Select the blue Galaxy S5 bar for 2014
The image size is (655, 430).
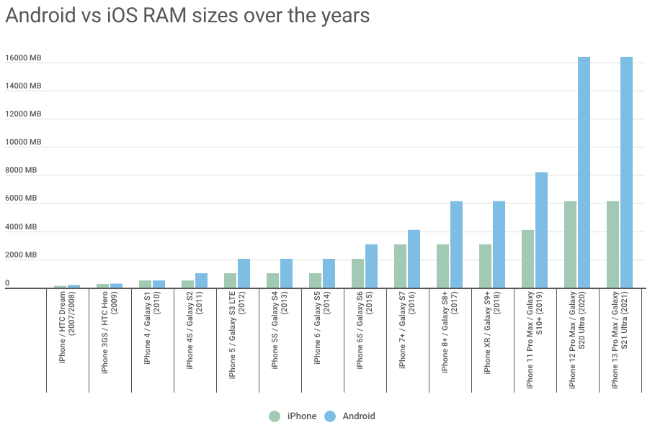pos(329,273)
